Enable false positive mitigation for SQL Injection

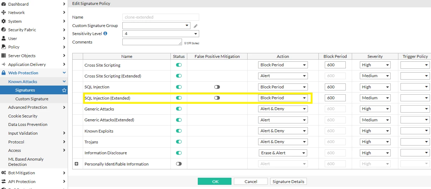[217, 87]
